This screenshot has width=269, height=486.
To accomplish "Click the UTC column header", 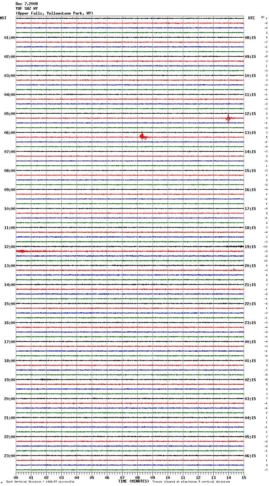I will (x=252, y=18).
